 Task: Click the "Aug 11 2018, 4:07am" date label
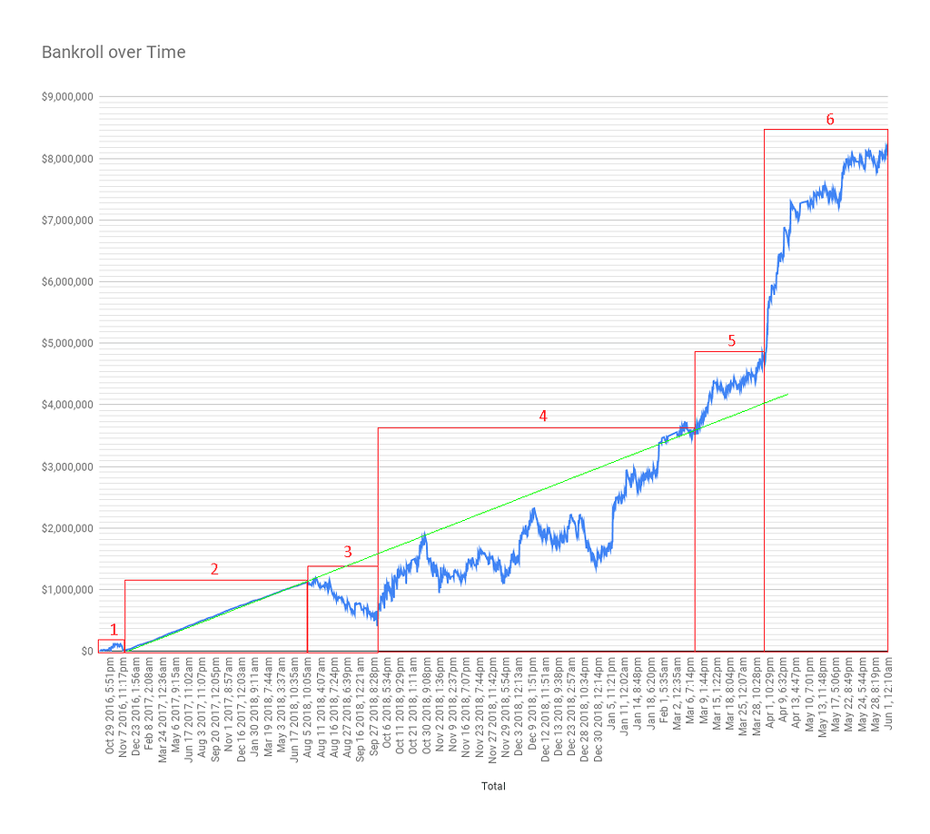[x=321, y=707]
